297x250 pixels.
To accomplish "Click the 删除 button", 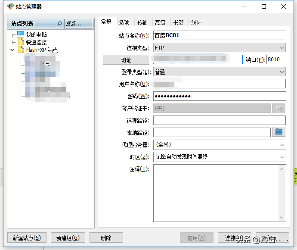I will (106, 237).
